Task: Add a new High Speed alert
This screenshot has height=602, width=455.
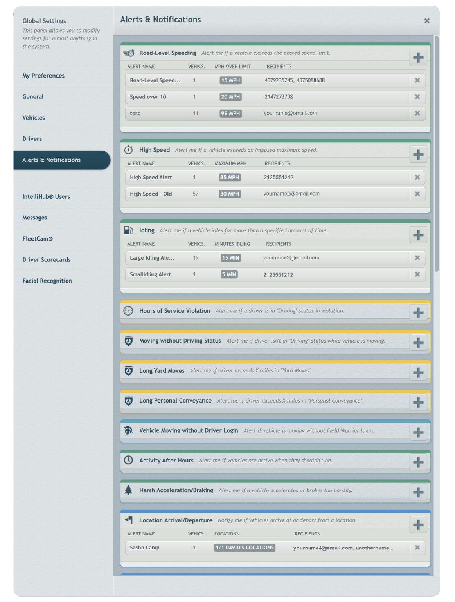Action: click(419, 154)
